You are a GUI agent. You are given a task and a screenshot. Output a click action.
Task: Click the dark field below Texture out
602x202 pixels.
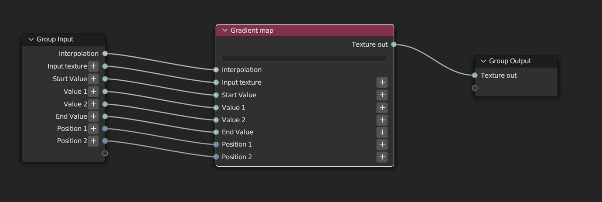304,58
